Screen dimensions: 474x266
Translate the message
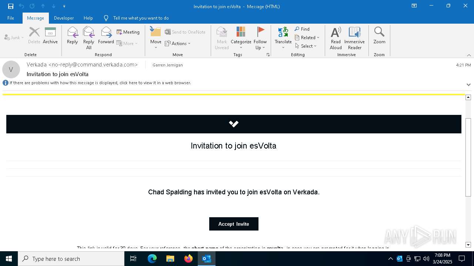coord(283,38)
